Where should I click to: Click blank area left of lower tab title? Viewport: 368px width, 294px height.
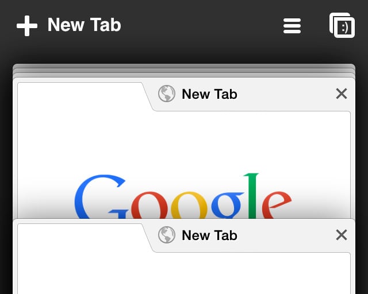click(x=80, y=238)
